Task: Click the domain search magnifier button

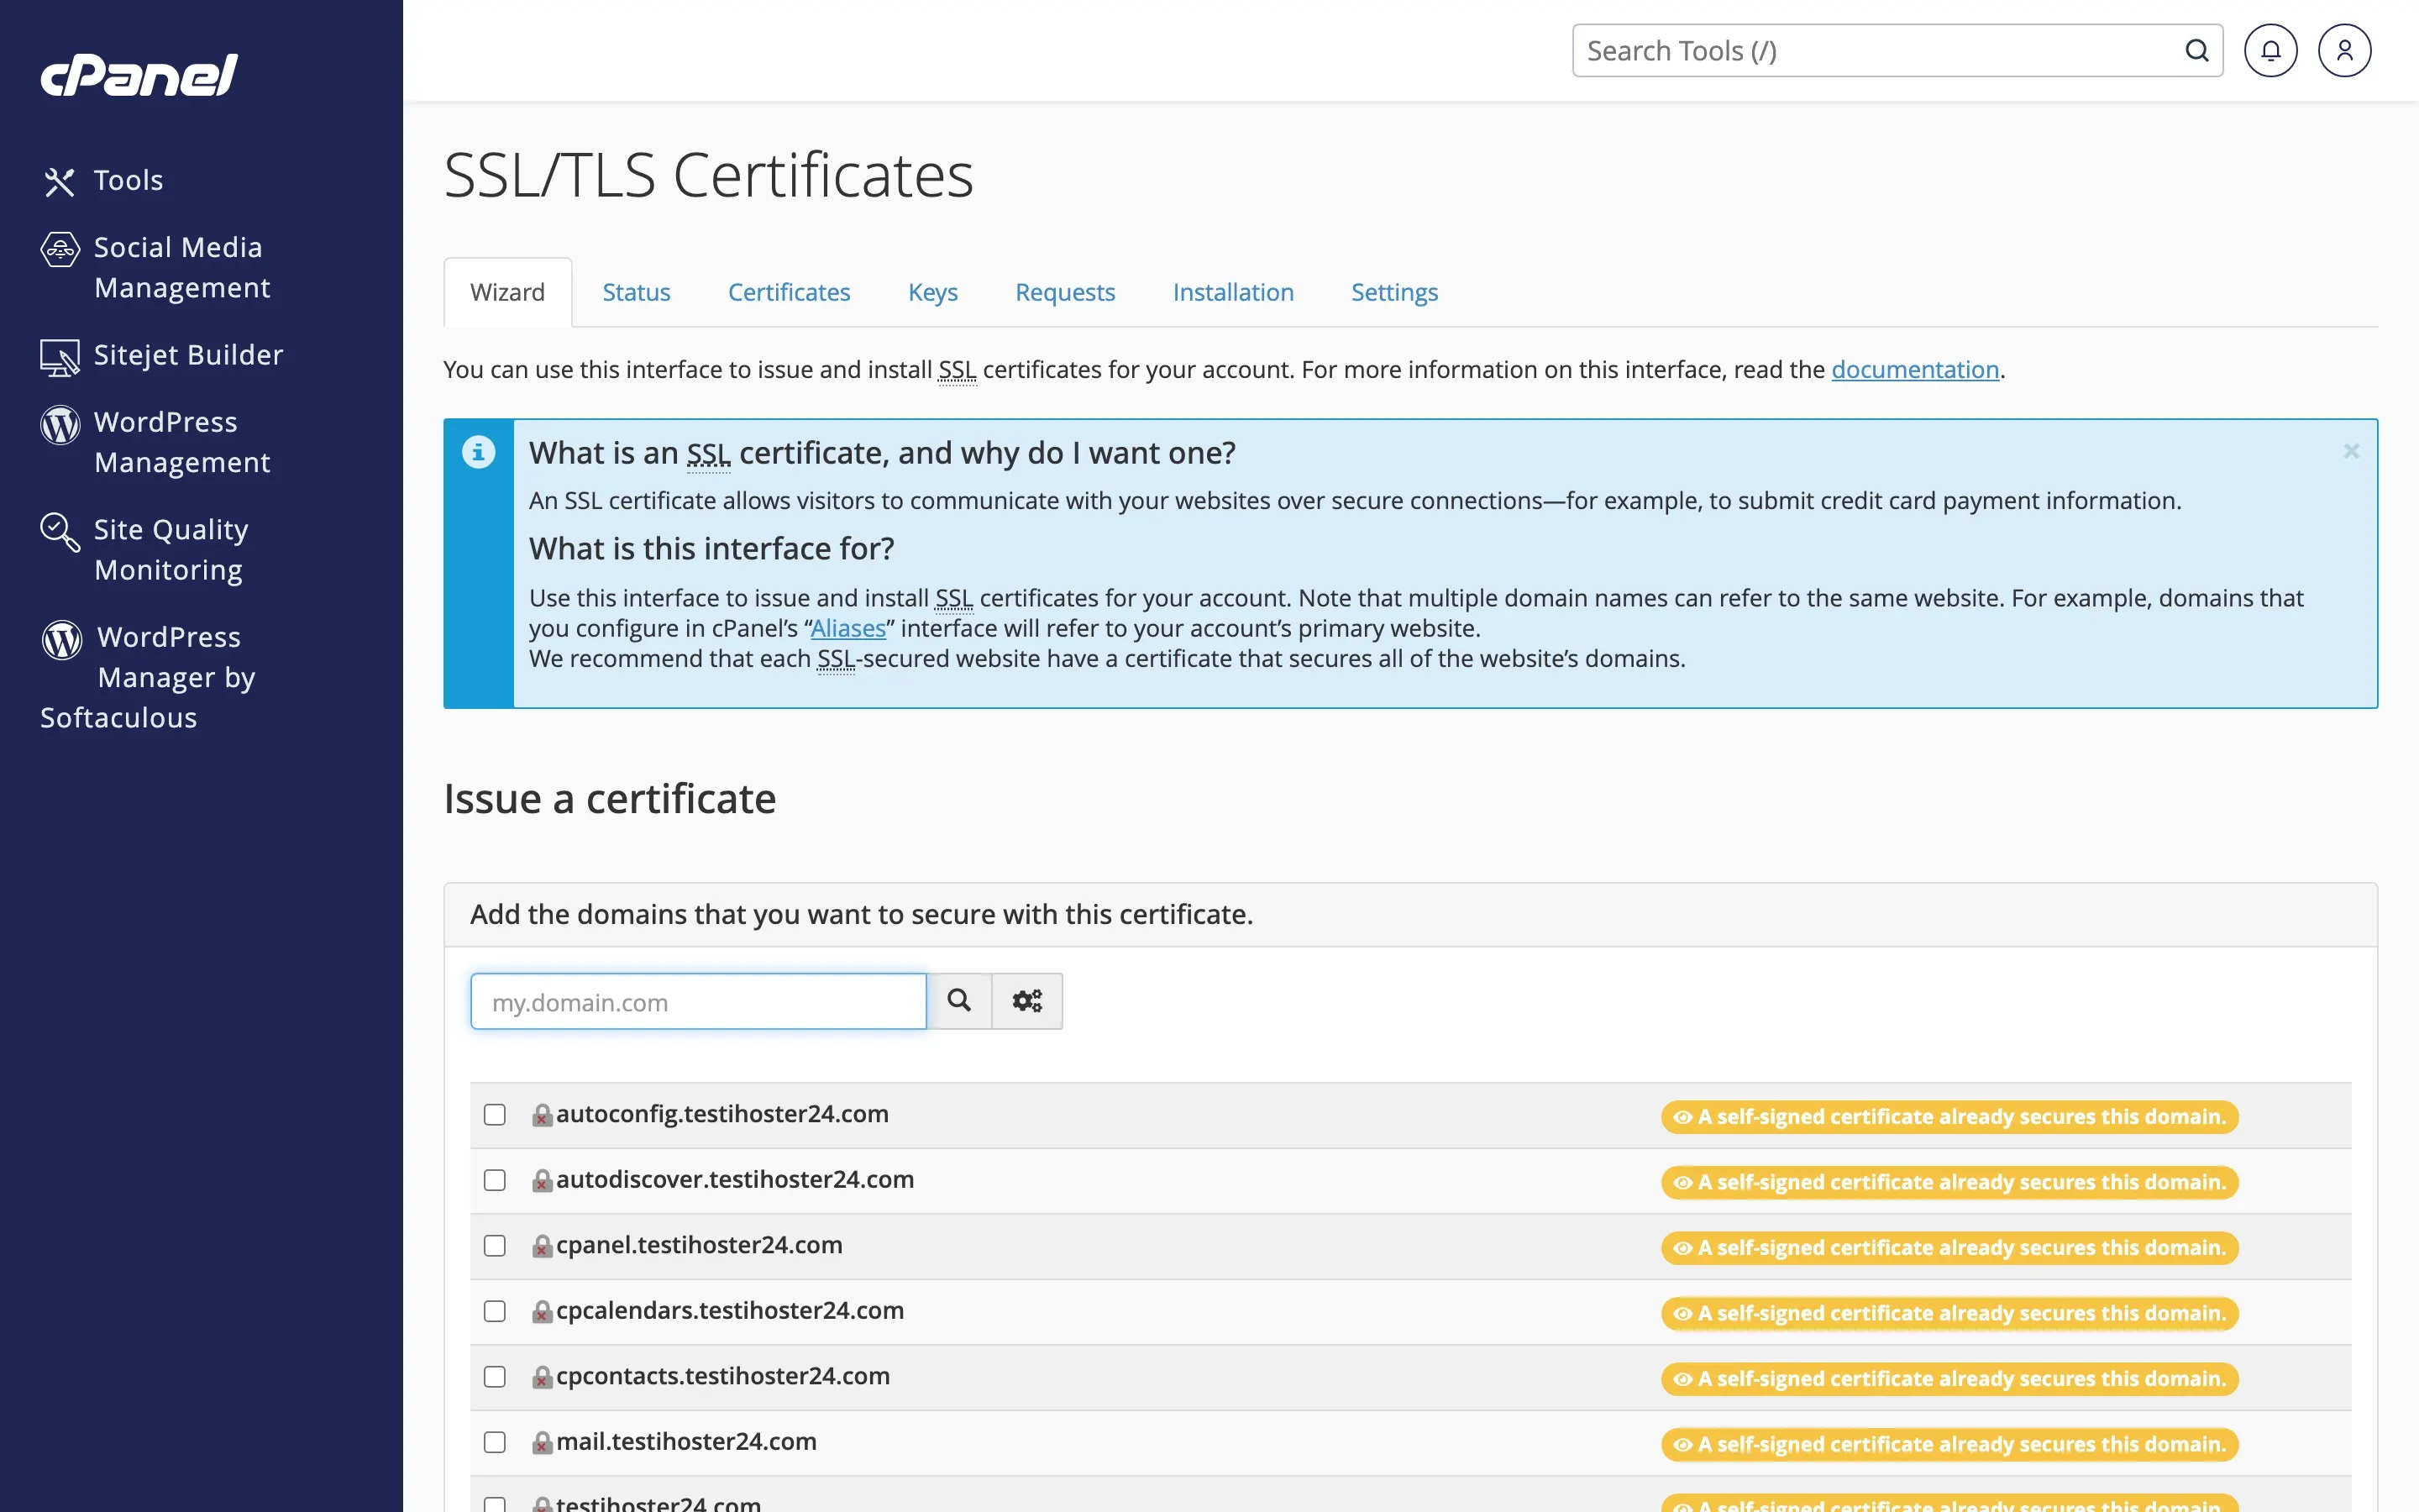Action: point(959,1001)
